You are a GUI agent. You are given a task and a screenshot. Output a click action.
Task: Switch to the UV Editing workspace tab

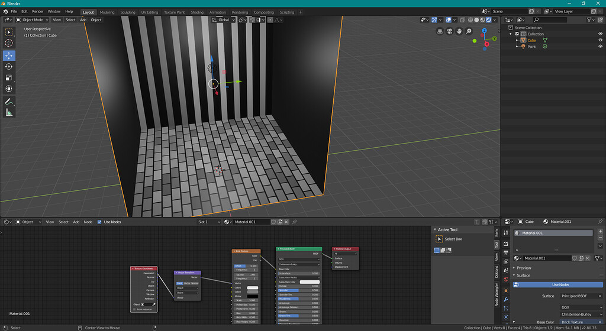click(150, 12)
